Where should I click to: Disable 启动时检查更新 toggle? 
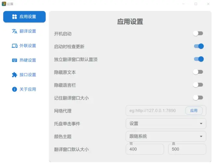198,46
